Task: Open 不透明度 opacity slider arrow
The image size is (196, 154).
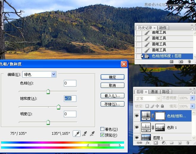Action: (192, 98)
